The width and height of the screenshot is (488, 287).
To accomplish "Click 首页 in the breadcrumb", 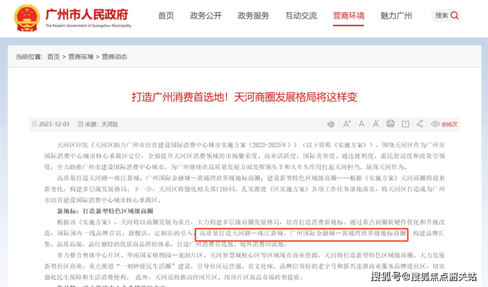I will [x=53, y=57].
